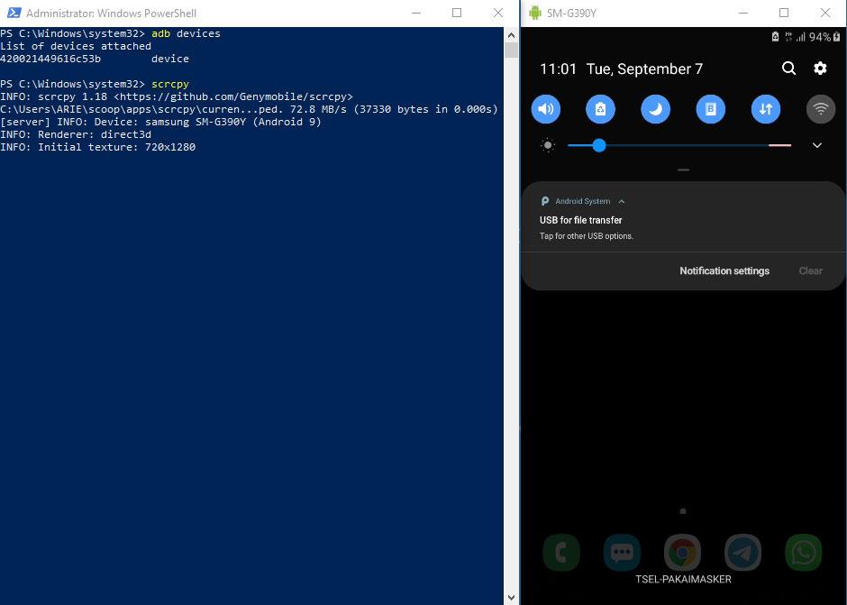Tap the date 'Tue, September 7'
This screenshot has width=847, height=605.
click(644, 69)
